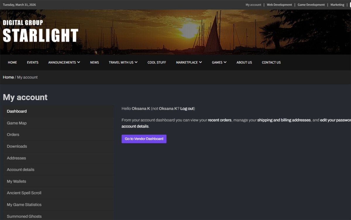
Task: Open Cool Stuff in the navigation bar
Action: (x=156, y=63)
